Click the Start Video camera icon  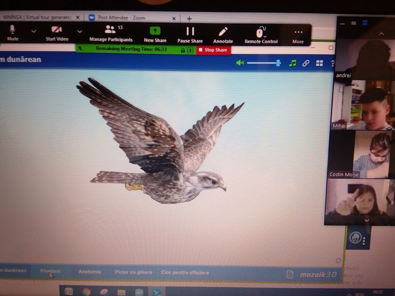[x=57, y=29]
